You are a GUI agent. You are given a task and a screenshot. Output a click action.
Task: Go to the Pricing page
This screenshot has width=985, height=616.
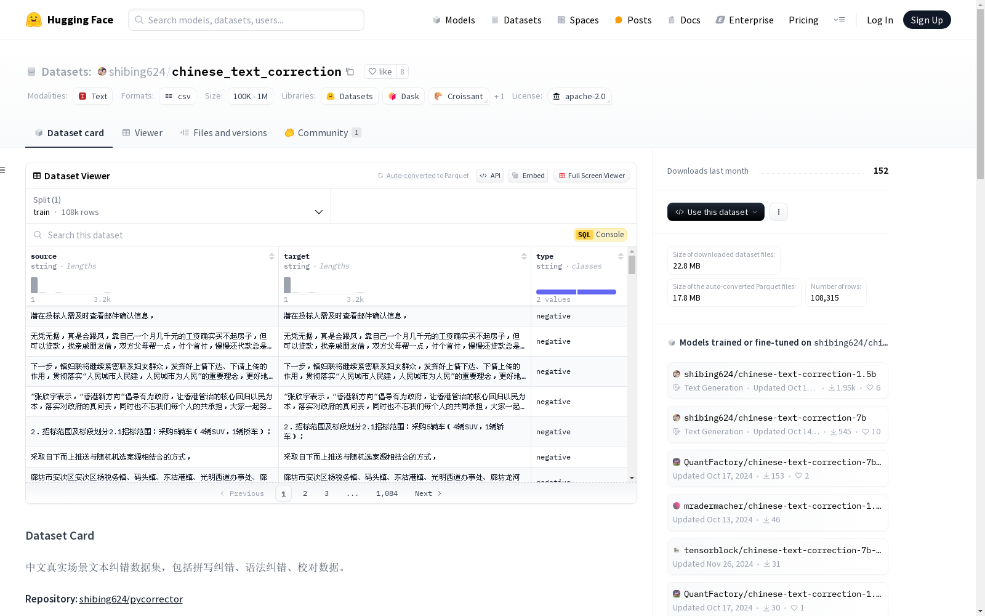[x=803, y=20]
